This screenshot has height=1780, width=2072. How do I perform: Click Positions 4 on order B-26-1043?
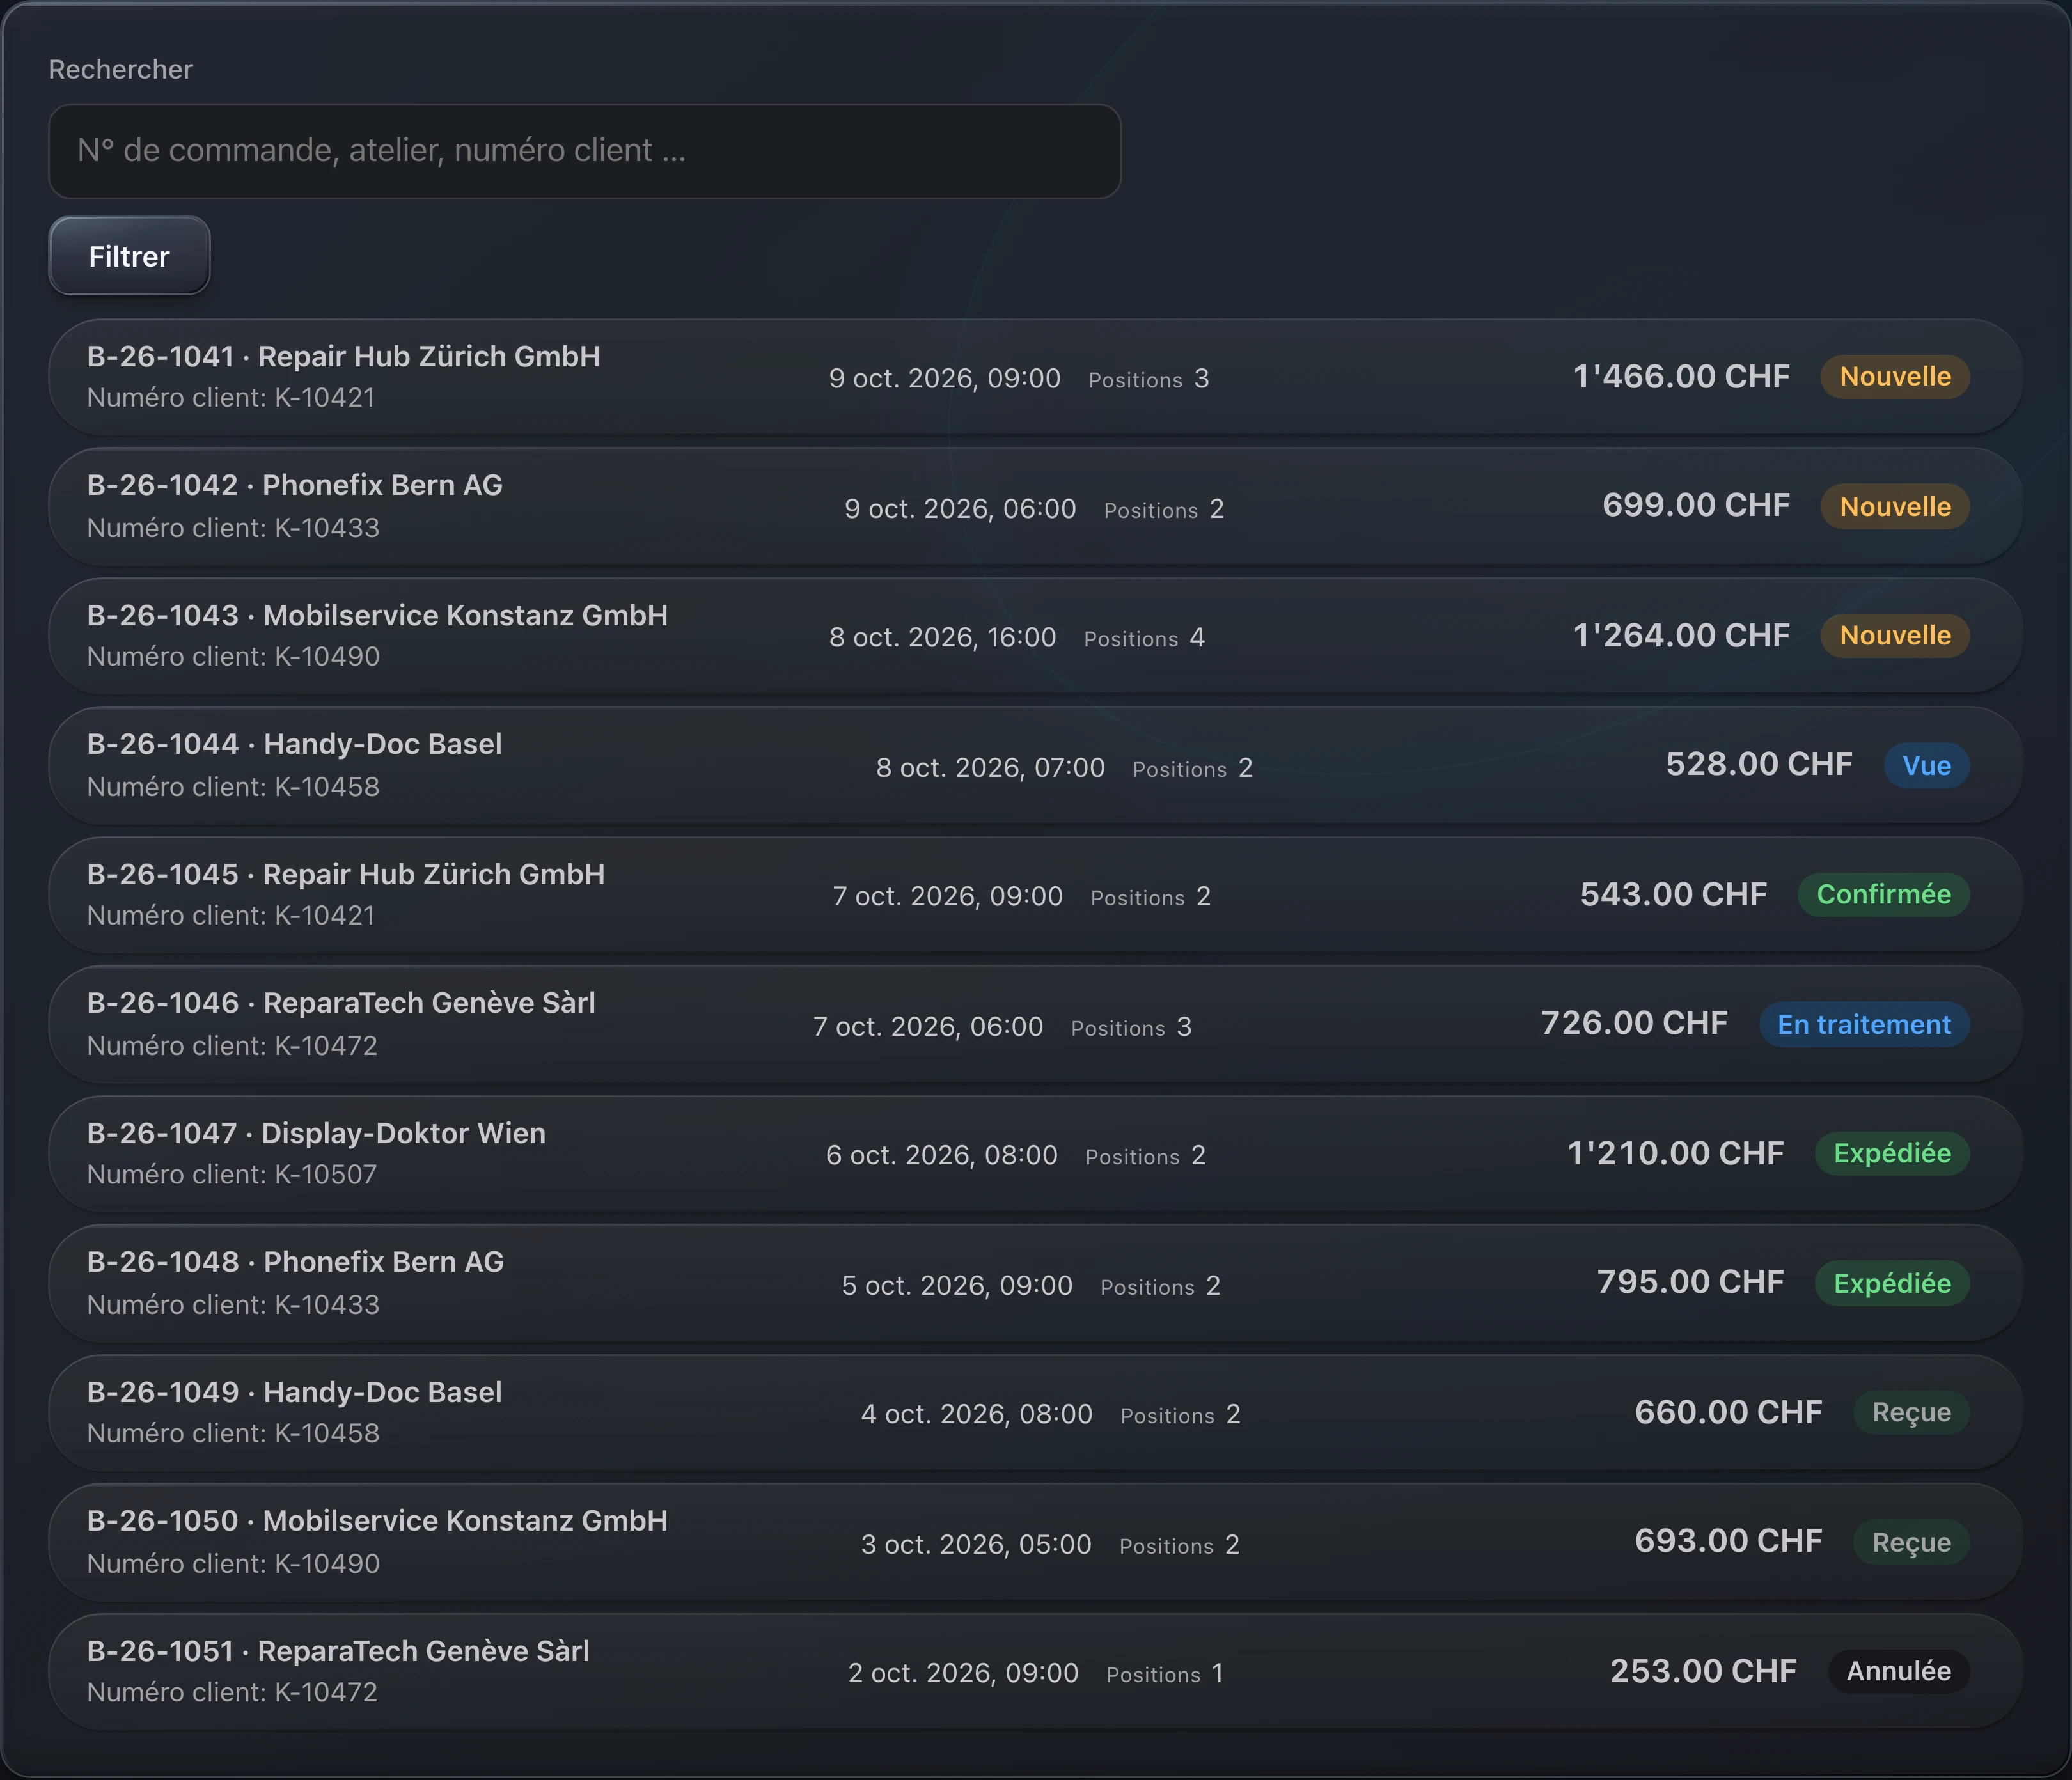tap(1144, 638)
